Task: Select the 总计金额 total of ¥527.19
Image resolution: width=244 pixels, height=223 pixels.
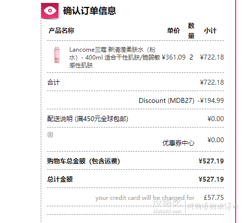Action: (211, 179)
